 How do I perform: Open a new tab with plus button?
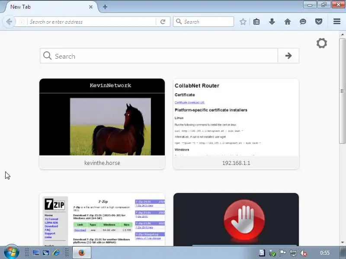105,7
